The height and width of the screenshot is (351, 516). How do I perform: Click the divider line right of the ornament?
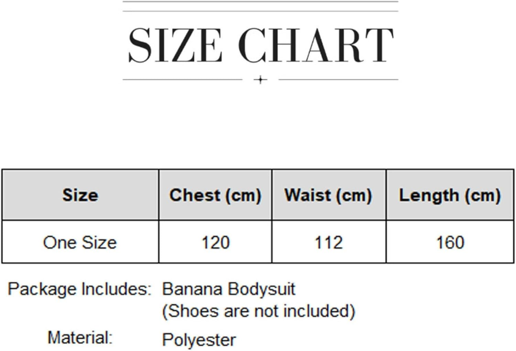[338, 80]
